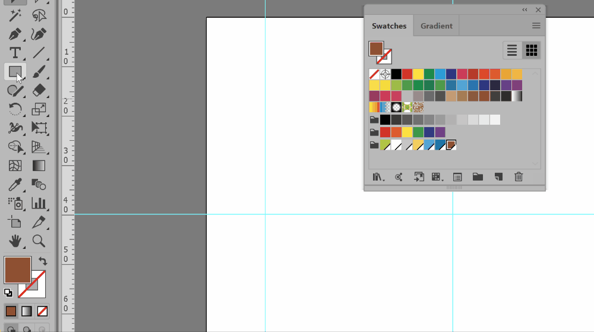Select the Paintbrush tool
Screen dimensions: 594x332
click(39, 71)
